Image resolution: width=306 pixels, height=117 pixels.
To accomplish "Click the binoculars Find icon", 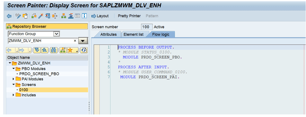I will click(x=54, y=50).
